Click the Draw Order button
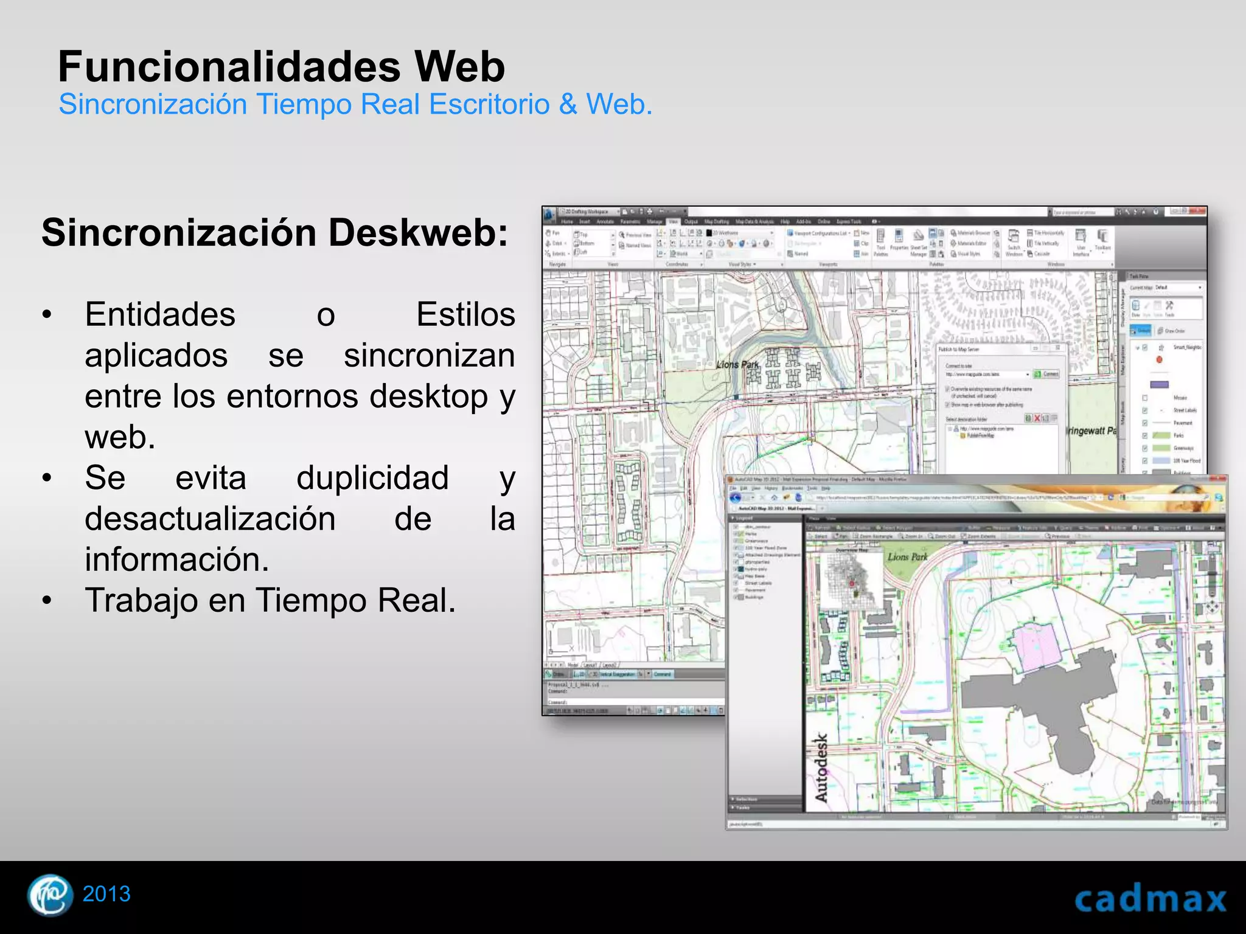 point(1171,331)
